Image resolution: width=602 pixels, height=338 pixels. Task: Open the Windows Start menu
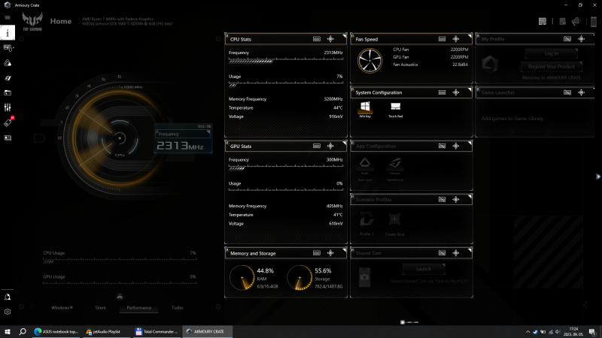[8, 332]
